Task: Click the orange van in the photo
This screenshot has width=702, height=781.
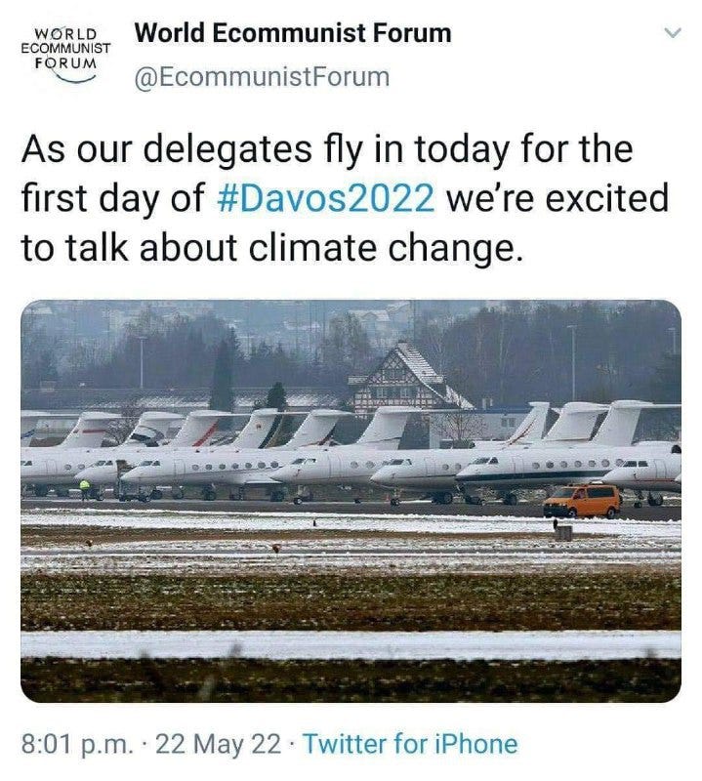Action: (582, 501)
